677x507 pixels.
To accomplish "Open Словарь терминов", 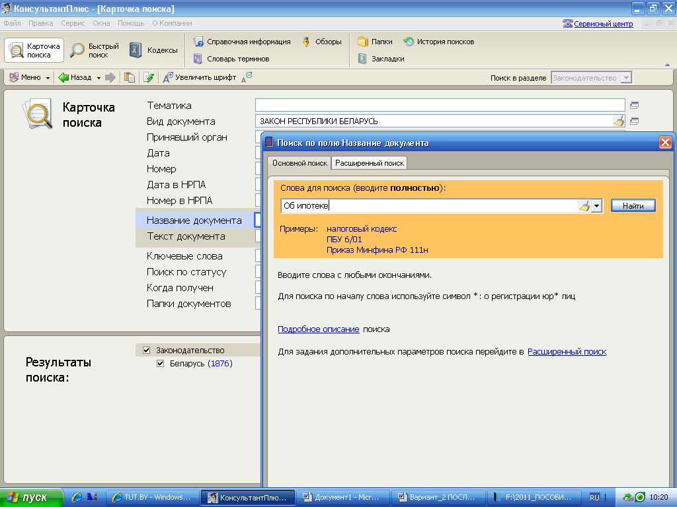I will pos(231,59).
